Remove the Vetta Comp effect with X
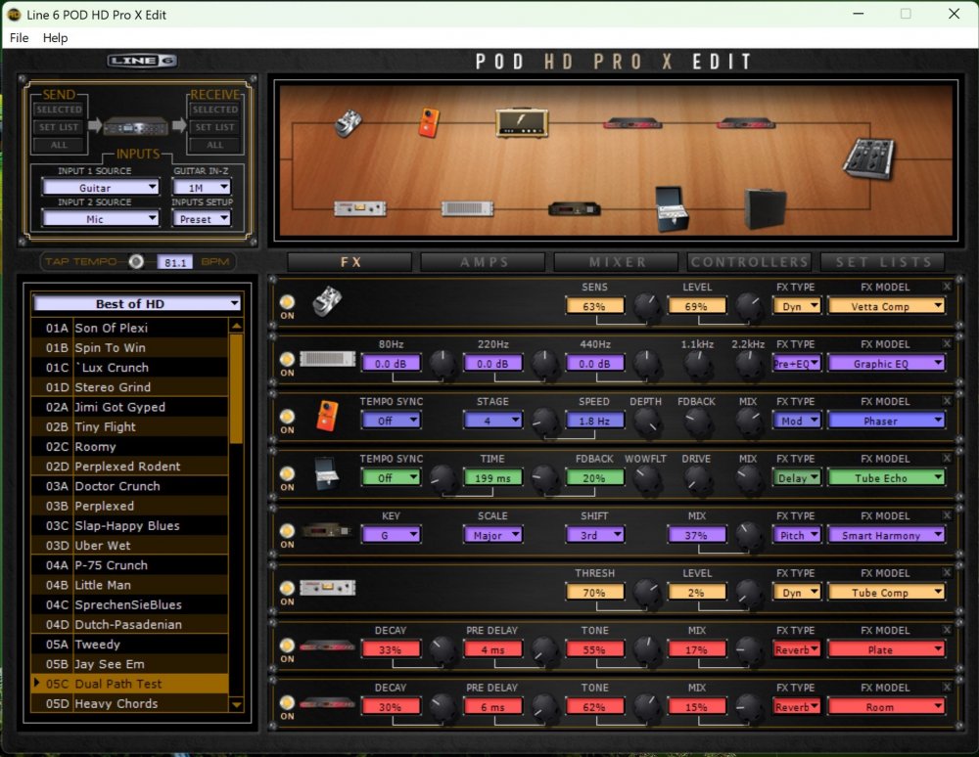The width and height of the screenshot is (979, 757). pyautogui.click(x=946, y=287)
